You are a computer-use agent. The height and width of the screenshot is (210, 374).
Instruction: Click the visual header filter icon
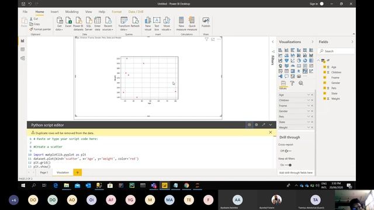pos(206,39)
